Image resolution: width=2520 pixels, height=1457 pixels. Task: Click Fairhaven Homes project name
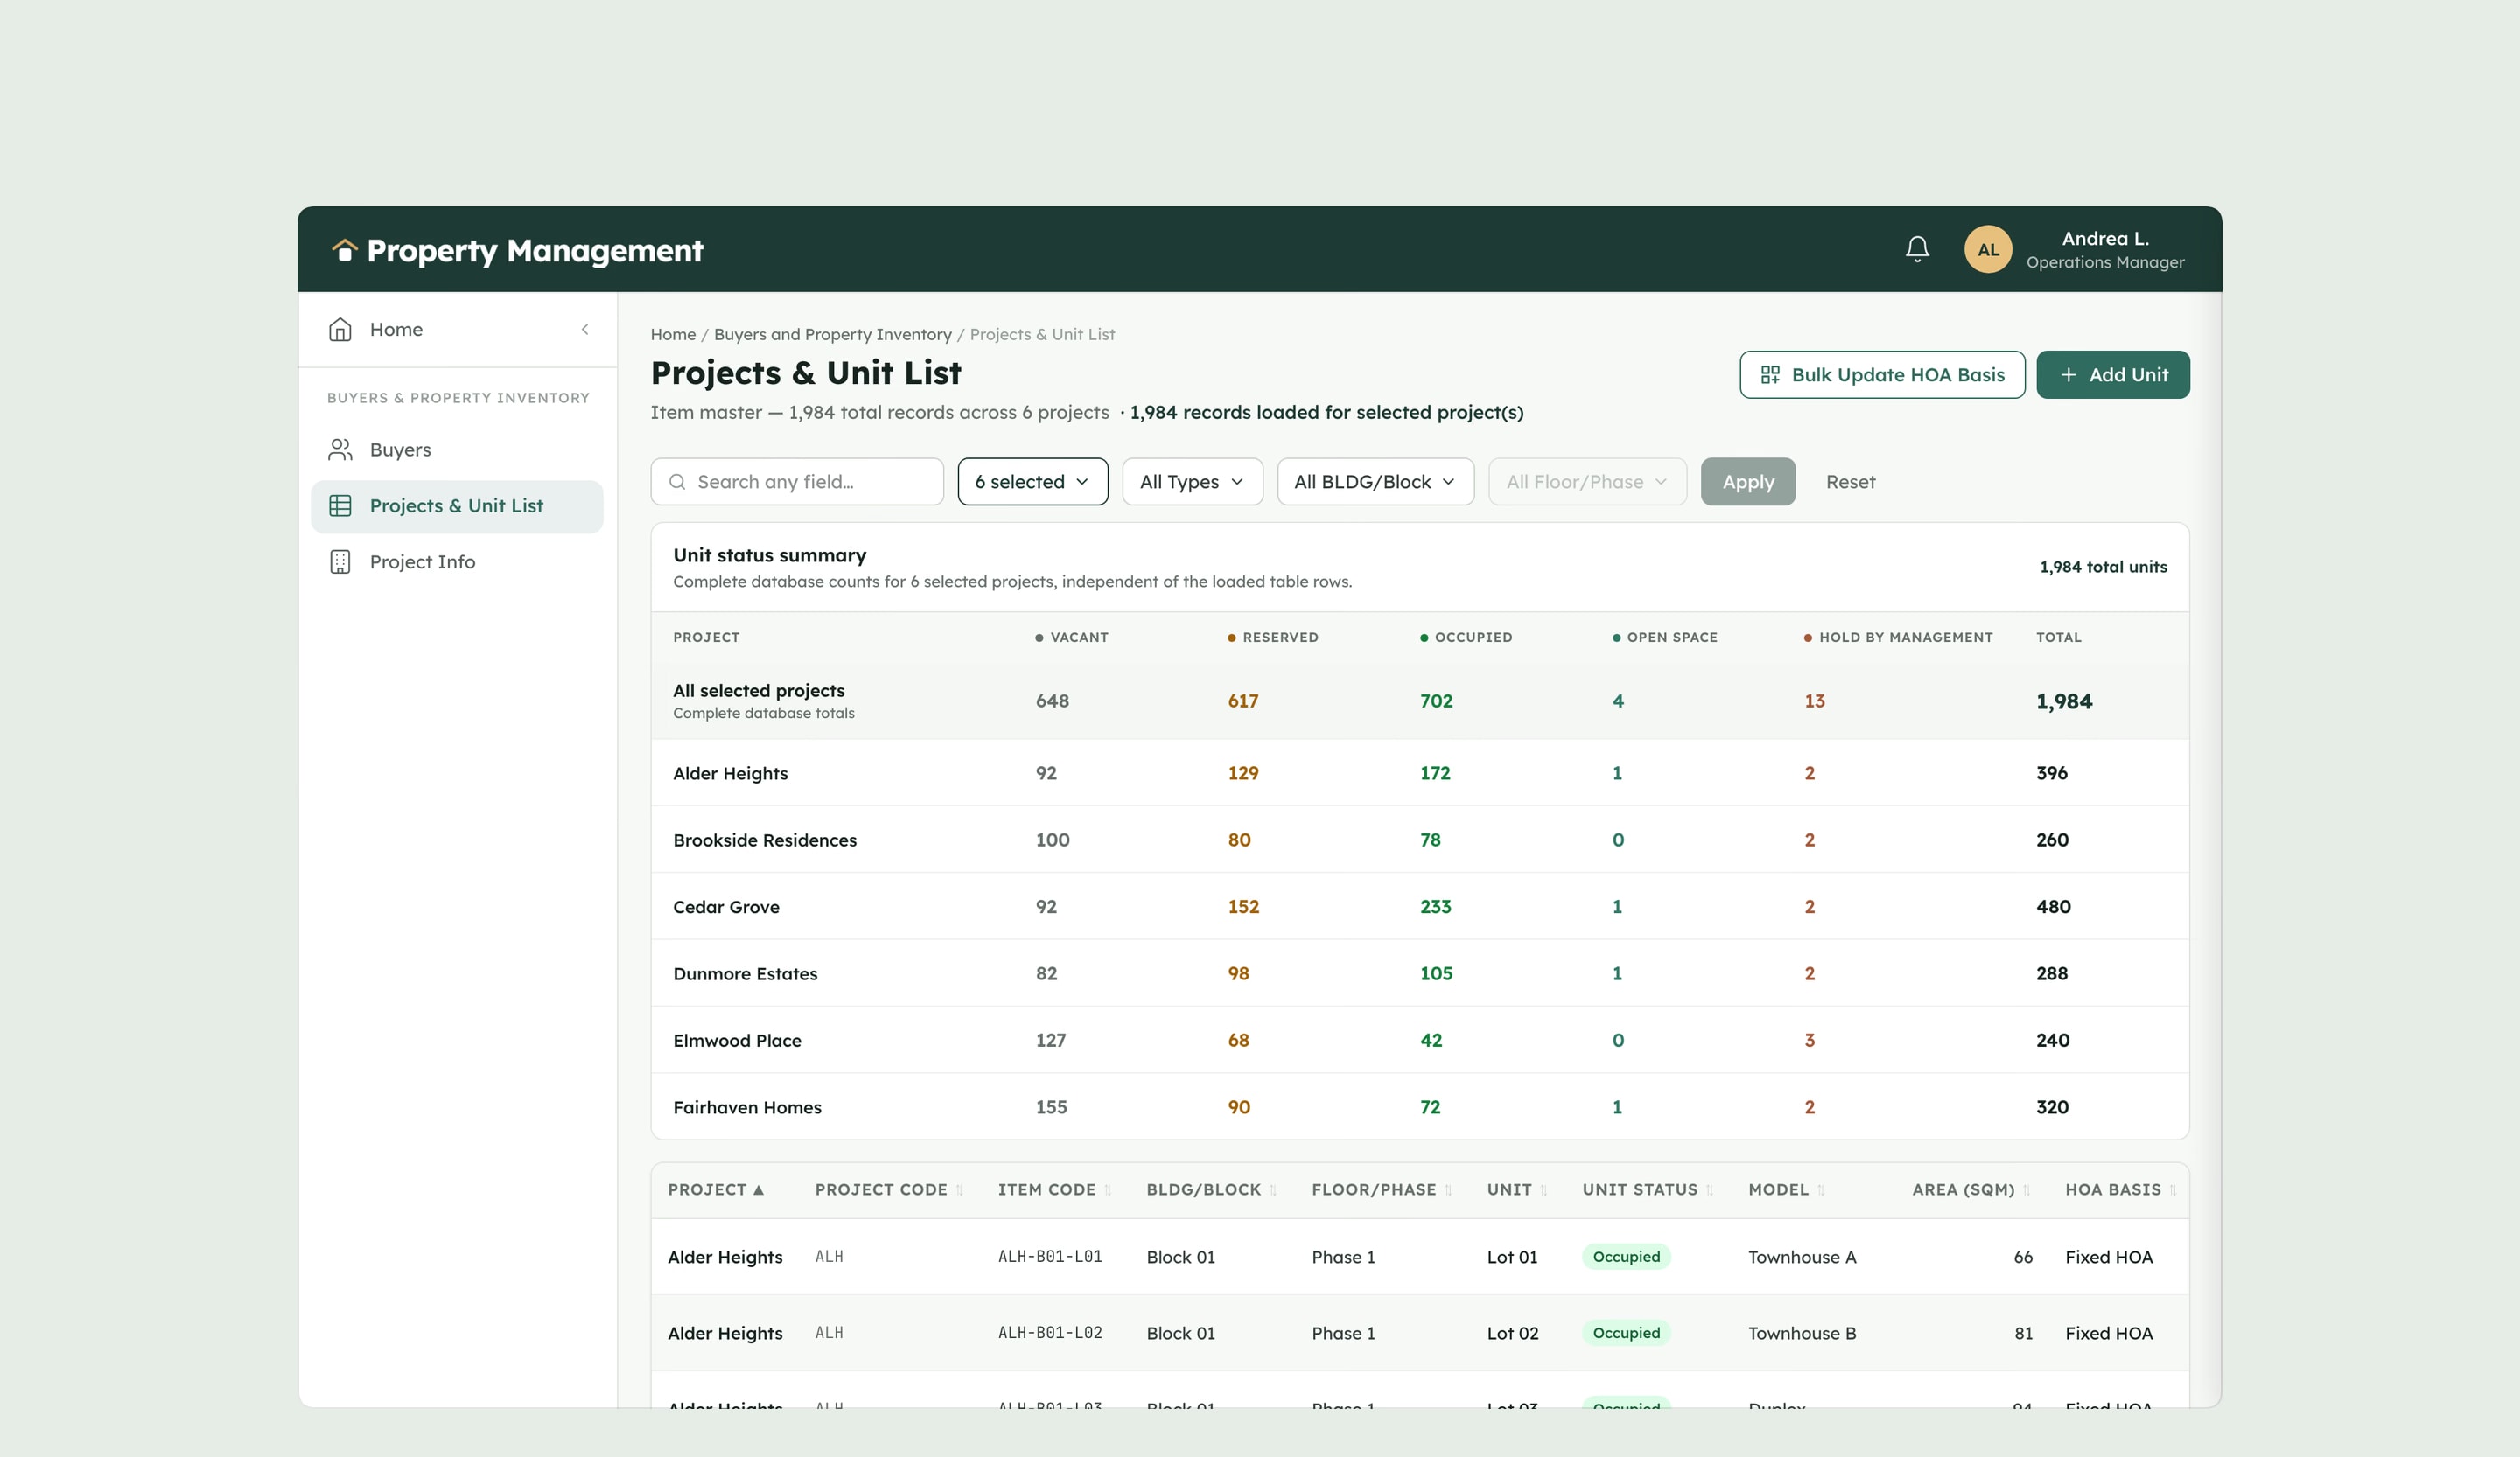(746, 1107)
